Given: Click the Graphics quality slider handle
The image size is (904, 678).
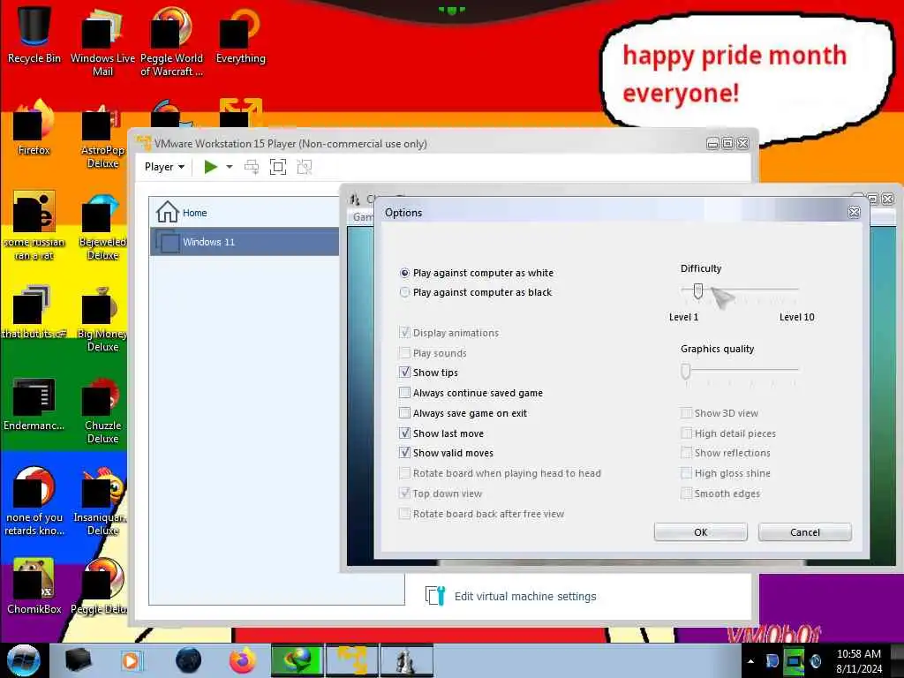Looking at the screenshot, I should pyautogui.click(x=685, y=372).
